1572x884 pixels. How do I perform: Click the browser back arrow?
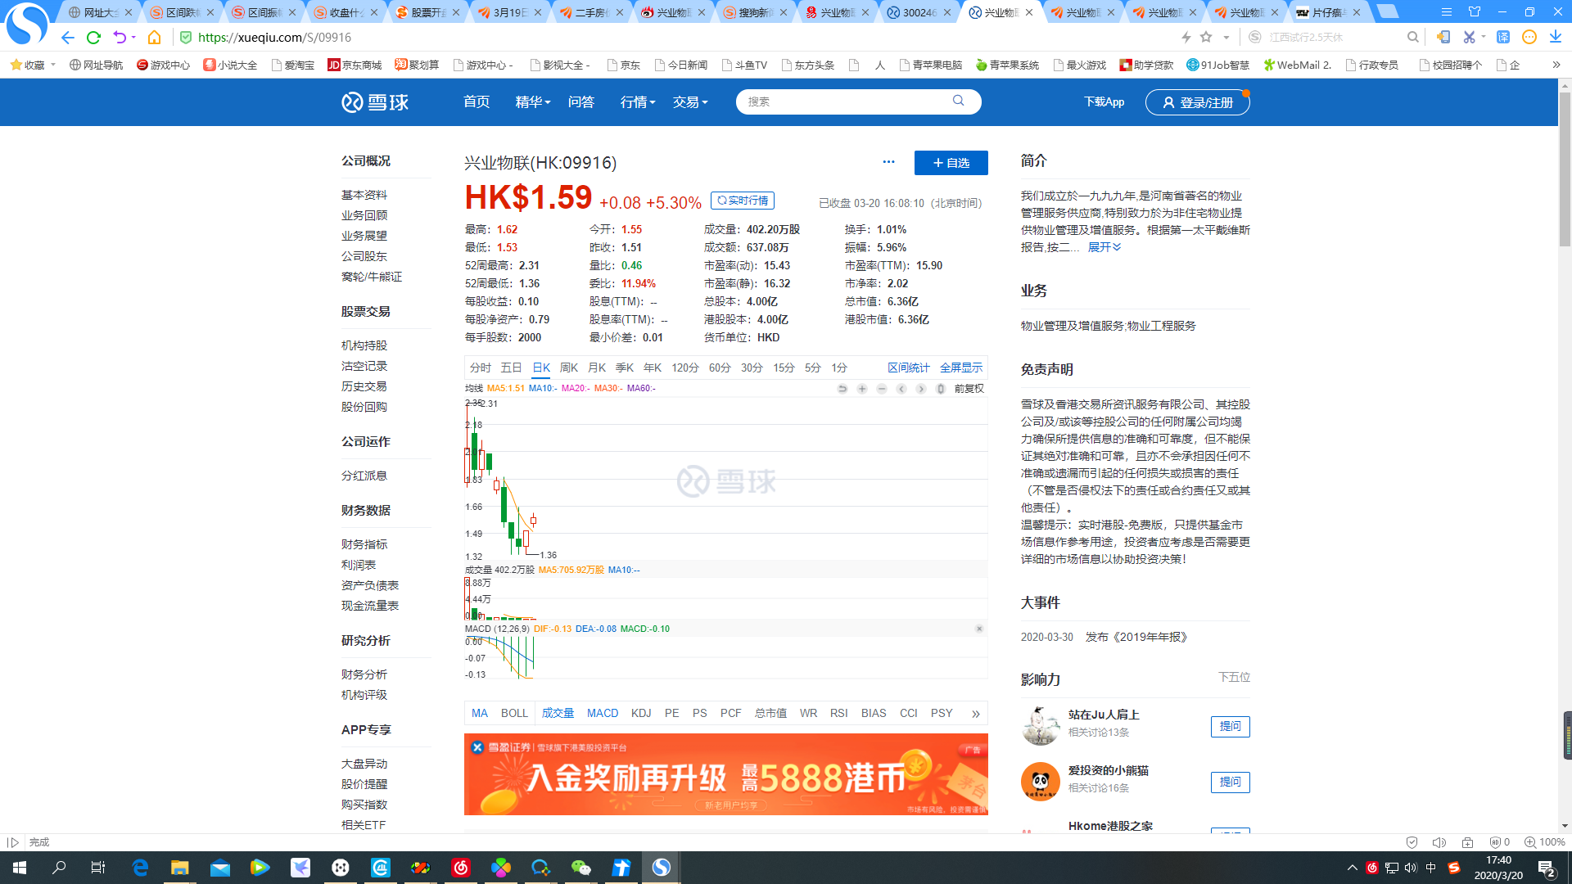(68, 38)
